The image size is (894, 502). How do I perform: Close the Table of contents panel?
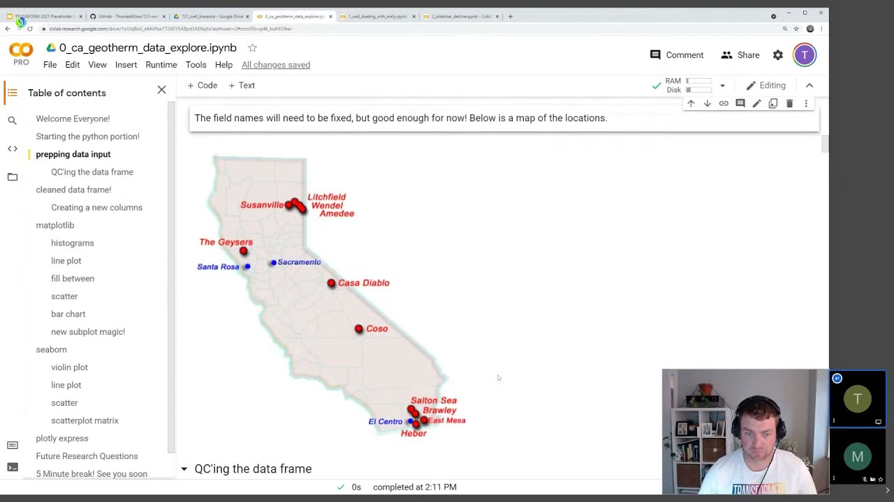click(x=161, y=90)
